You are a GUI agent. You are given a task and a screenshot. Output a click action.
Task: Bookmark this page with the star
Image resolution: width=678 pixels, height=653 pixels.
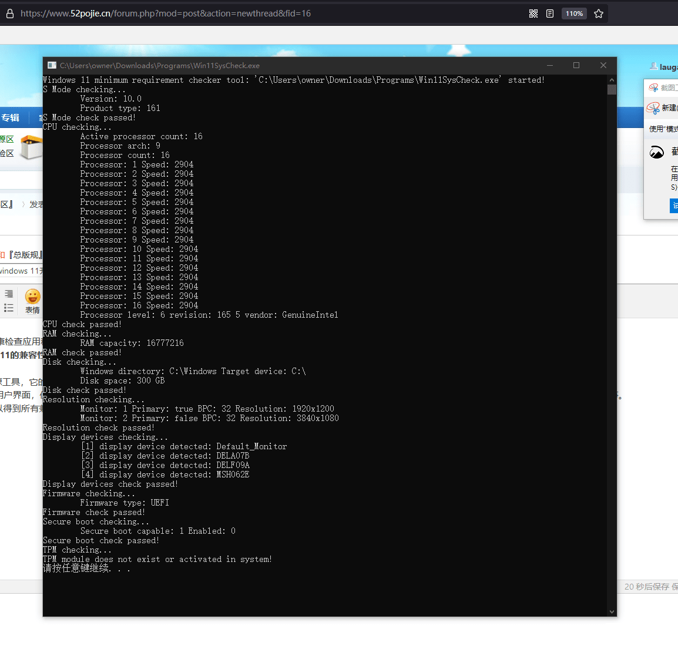click(599, 14)
